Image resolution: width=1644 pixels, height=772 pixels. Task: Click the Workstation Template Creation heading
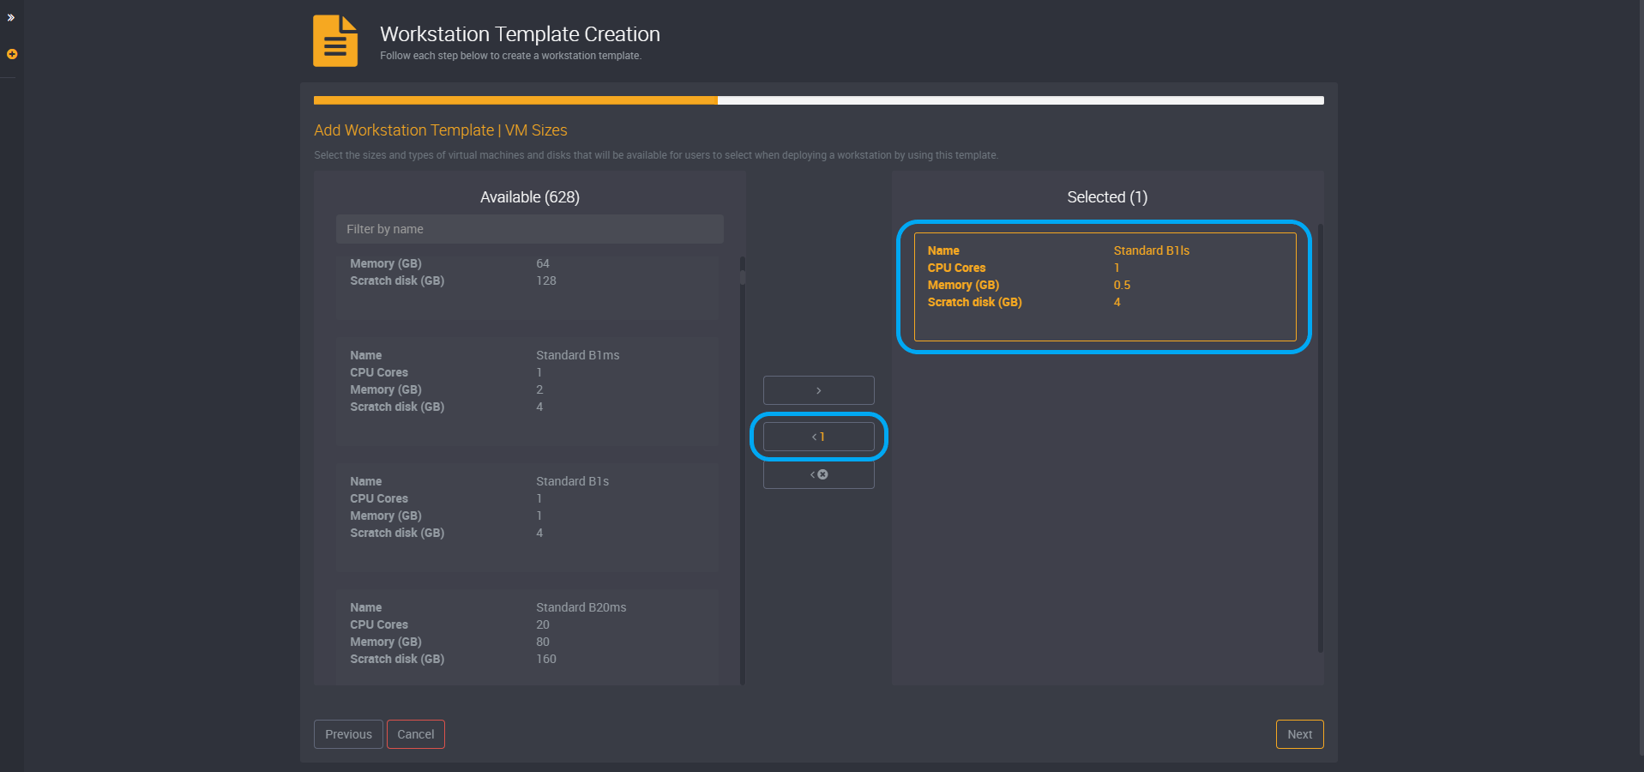(520, 34)
